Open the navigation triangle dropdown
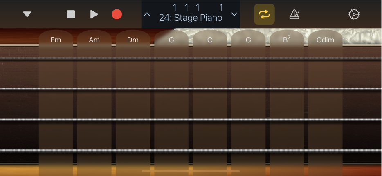 pos(27,14)
